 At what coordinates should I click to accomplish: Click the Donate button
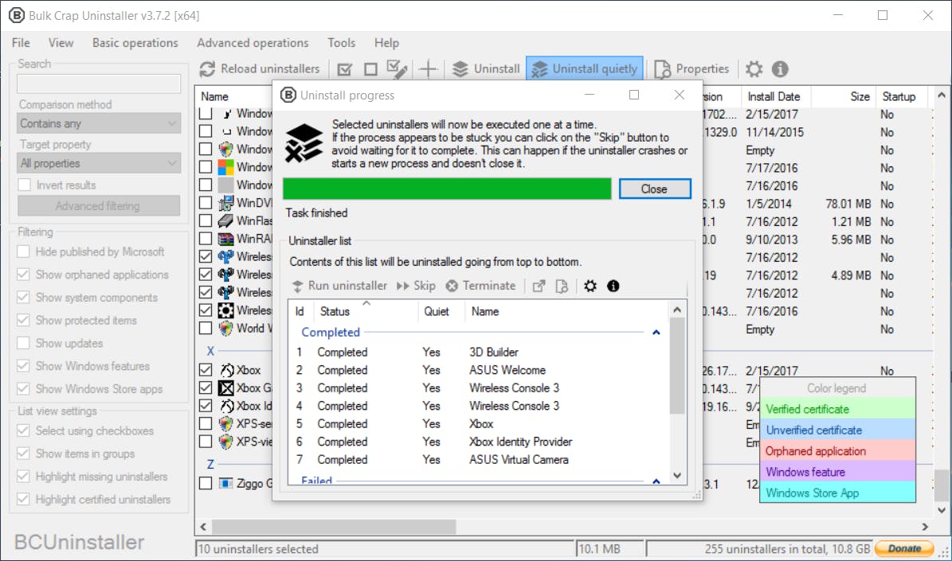click(904, 548)
